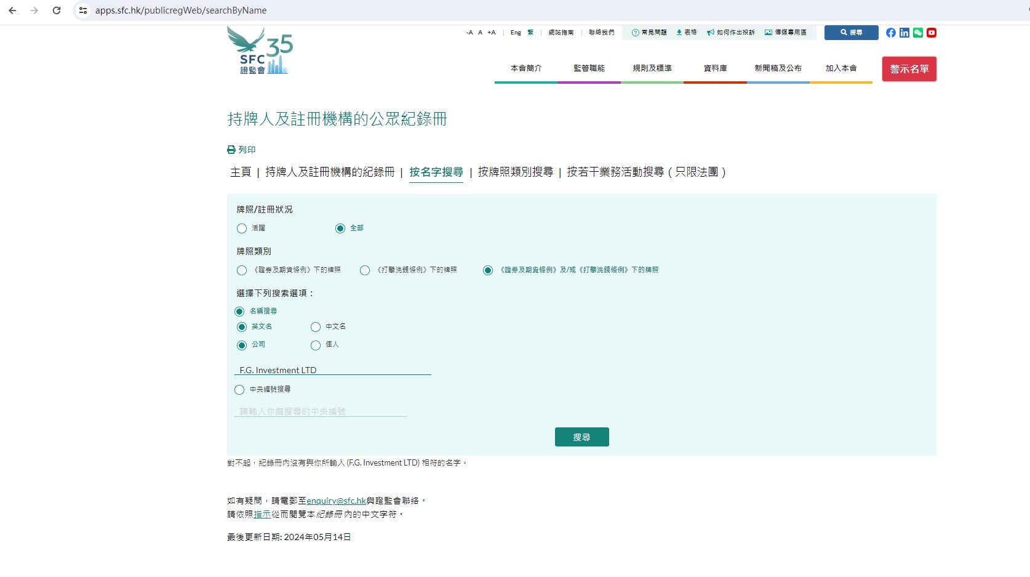
Task: Click the 傳媒專用區 image icon
Action: [769, 32]
